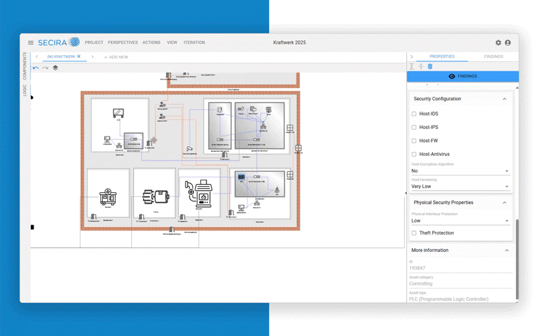
Task: Collapse the More information section
Action: pos(507,250)
